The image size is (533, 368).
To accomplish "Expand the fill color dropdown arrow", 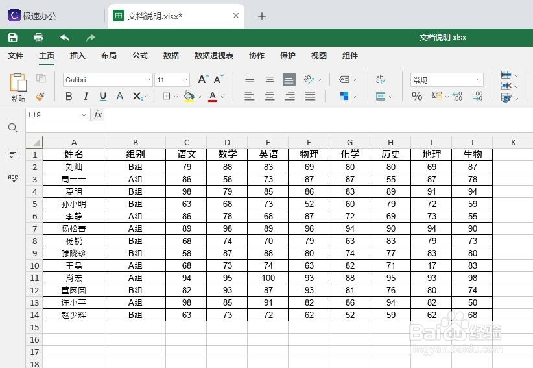I will 200,97.
